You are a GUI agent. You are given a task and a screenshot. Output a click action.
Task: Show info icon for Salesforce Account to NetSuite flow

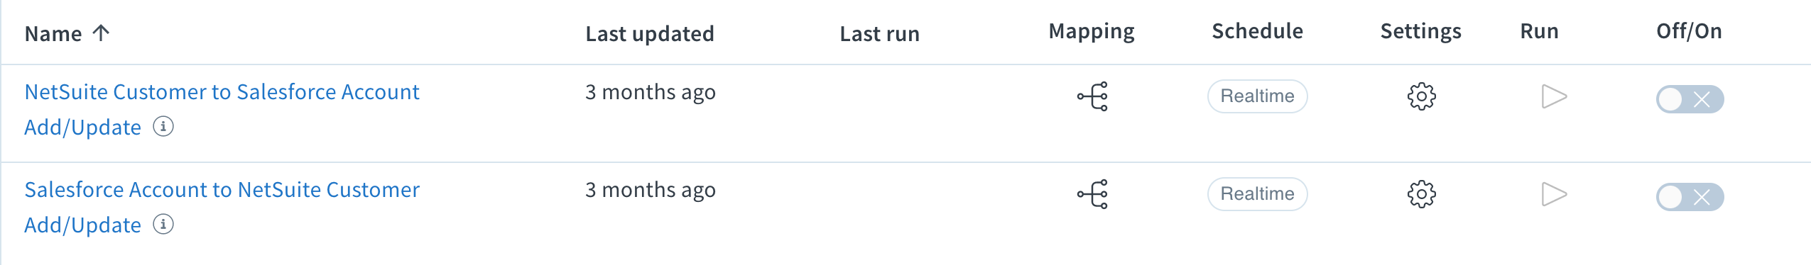[x=163, y=225]
